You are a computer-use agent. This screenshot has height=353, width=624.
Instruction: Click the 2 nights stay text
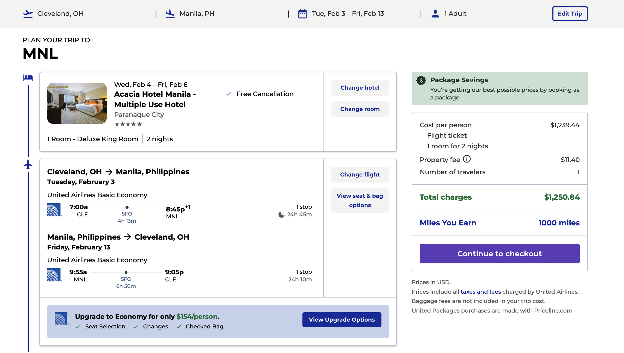point(160,139)
